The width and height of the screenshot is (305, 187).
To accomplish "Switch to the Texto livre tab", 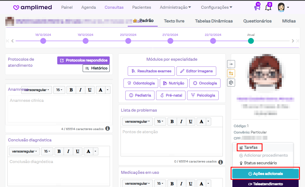I will coord(174,21).
